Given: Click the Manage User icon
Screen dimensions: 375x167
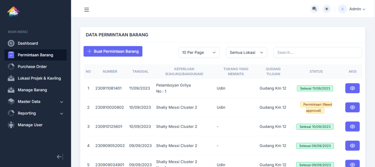Looking at the screenshot, I should coord(11,125).
